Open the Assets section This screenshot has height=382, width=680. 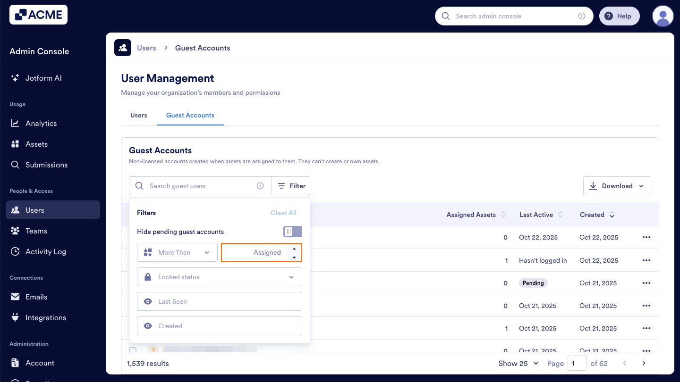tap(36, 144)
